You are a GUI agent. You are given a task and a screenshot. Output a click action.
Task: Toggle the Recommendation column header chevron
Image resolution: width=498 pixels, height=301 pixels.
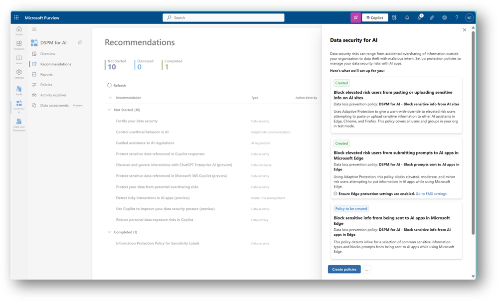pos(110,98)
